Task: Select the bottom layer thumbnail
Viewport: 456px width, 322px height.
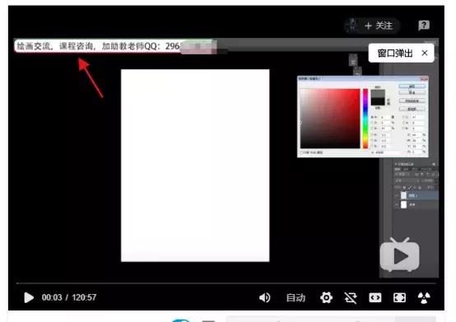Action: click(403, 205)
